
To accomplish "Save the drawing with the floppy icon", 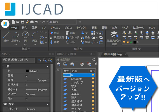I will click(x=23, y=22).
